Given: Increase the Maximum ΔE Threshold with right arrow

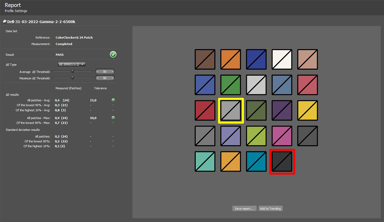Looking at the screenshot, I should [112, 78].
